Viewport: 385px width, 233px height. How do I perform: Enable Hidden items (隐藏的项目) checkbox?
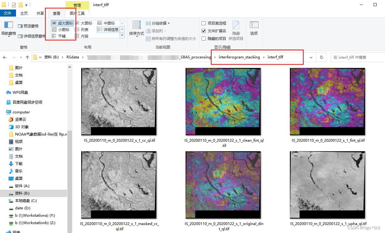click(214, 38)
